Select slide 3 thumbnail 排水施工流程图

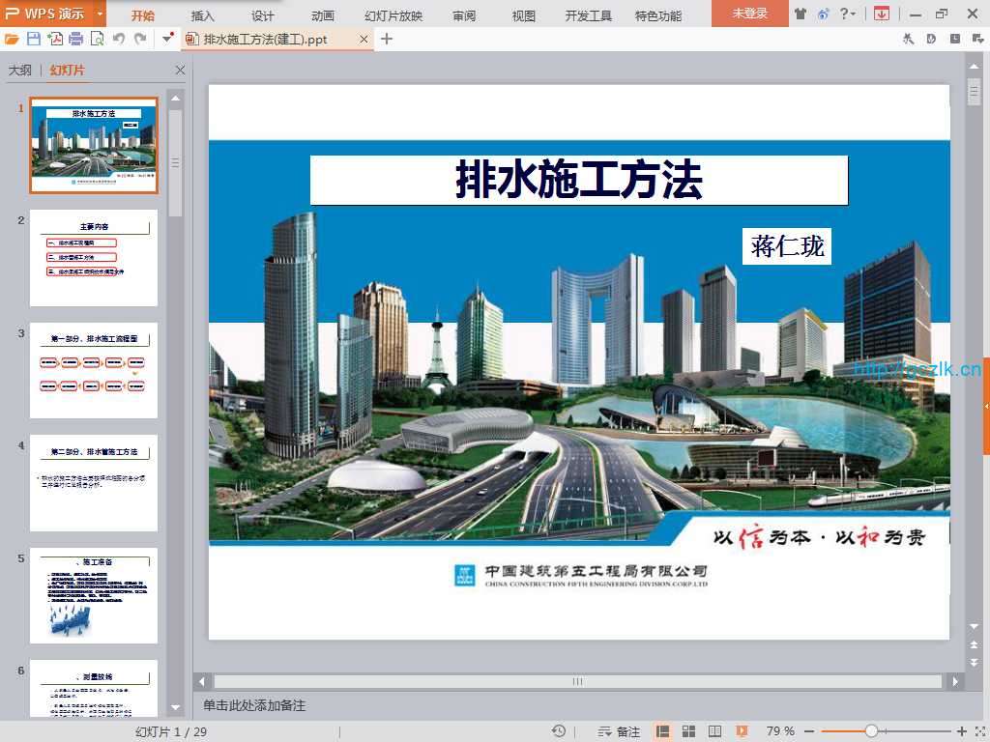point(94,370)
